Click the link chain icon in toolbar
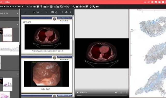166x98 pixels. (x=65, y=7)
